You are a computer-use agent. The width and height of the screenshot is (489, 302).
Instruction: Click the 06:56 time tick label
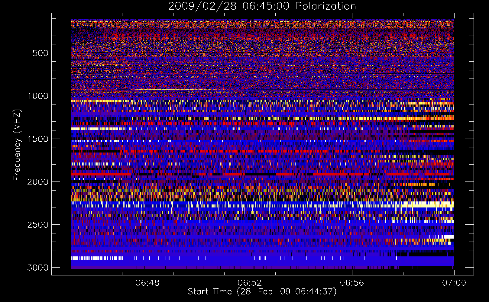352,283
